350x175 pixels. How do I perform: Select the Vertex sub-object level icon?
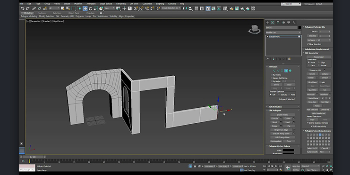click(x=274, y=71)
